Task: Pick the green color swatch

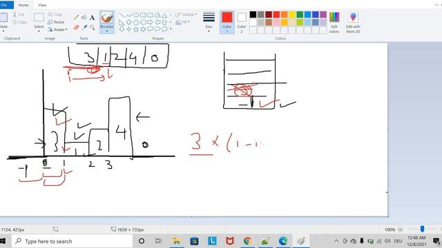Action: tap(300, 14)
